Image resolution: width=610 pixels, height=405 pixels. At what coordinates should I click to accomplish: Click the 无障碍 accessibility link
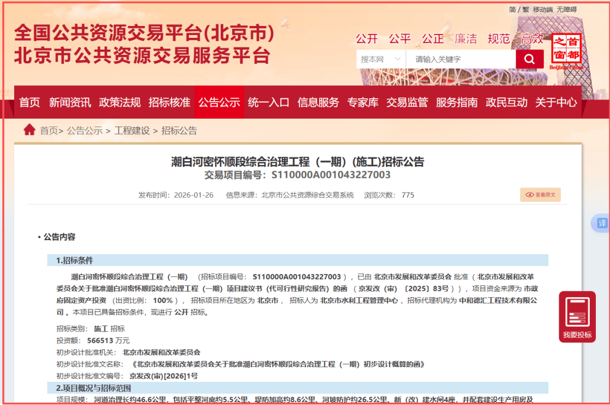coord(567,10)
